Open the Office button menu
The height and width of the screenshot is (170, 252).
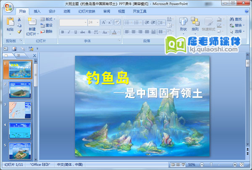tap(8, 8)
